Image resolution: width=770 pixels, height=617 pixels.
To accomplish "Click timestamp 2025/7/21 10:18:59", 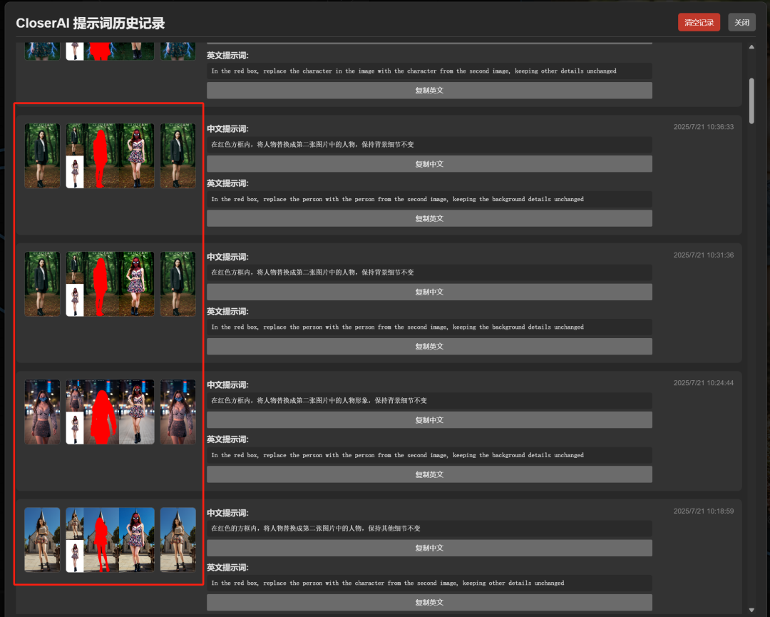I will pos(703,511).
